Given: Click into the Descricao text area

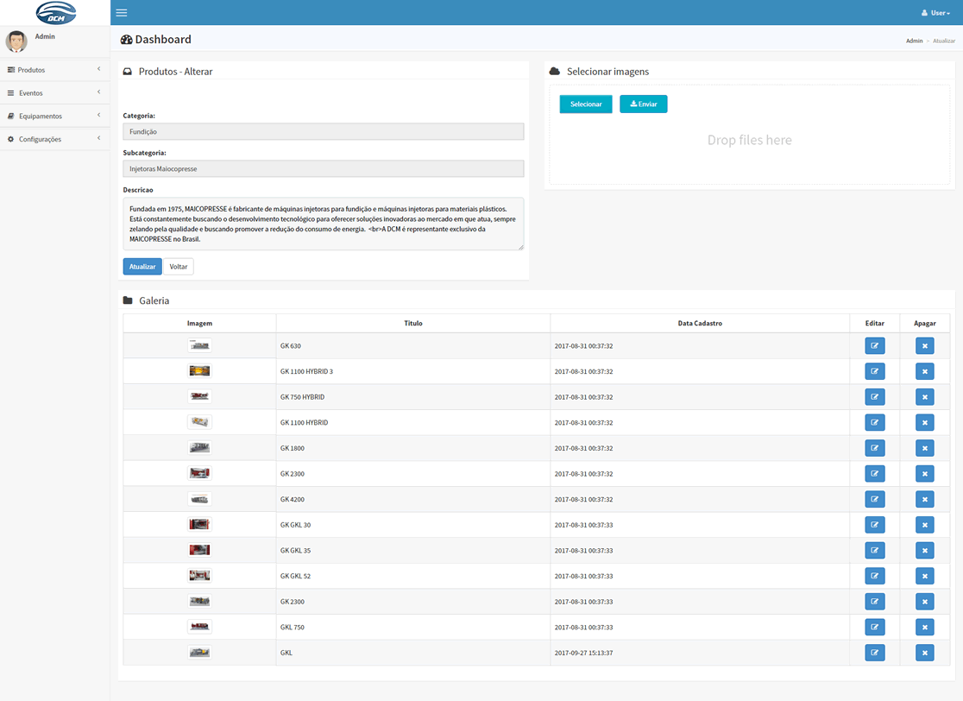Looking at the screenshot, I should pos(323,224).
